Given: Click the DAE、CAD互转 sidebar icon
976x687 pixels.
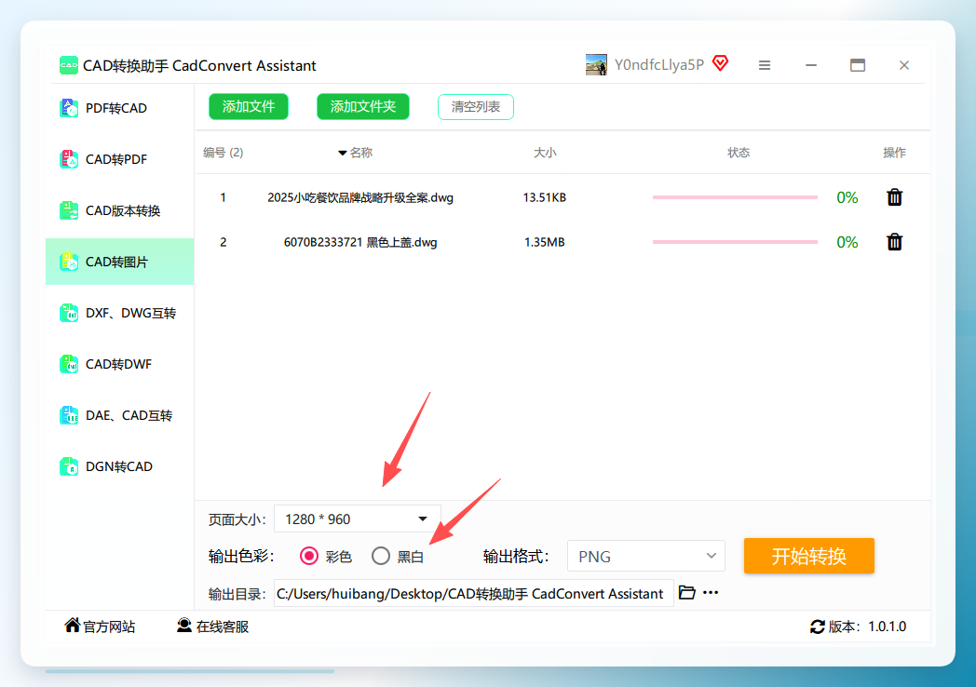Looking at the screenshot, I should tap(69, 415).
